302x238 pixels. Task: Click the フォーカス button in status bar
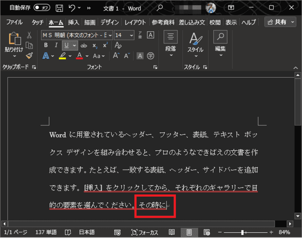(x=144, y=232)
